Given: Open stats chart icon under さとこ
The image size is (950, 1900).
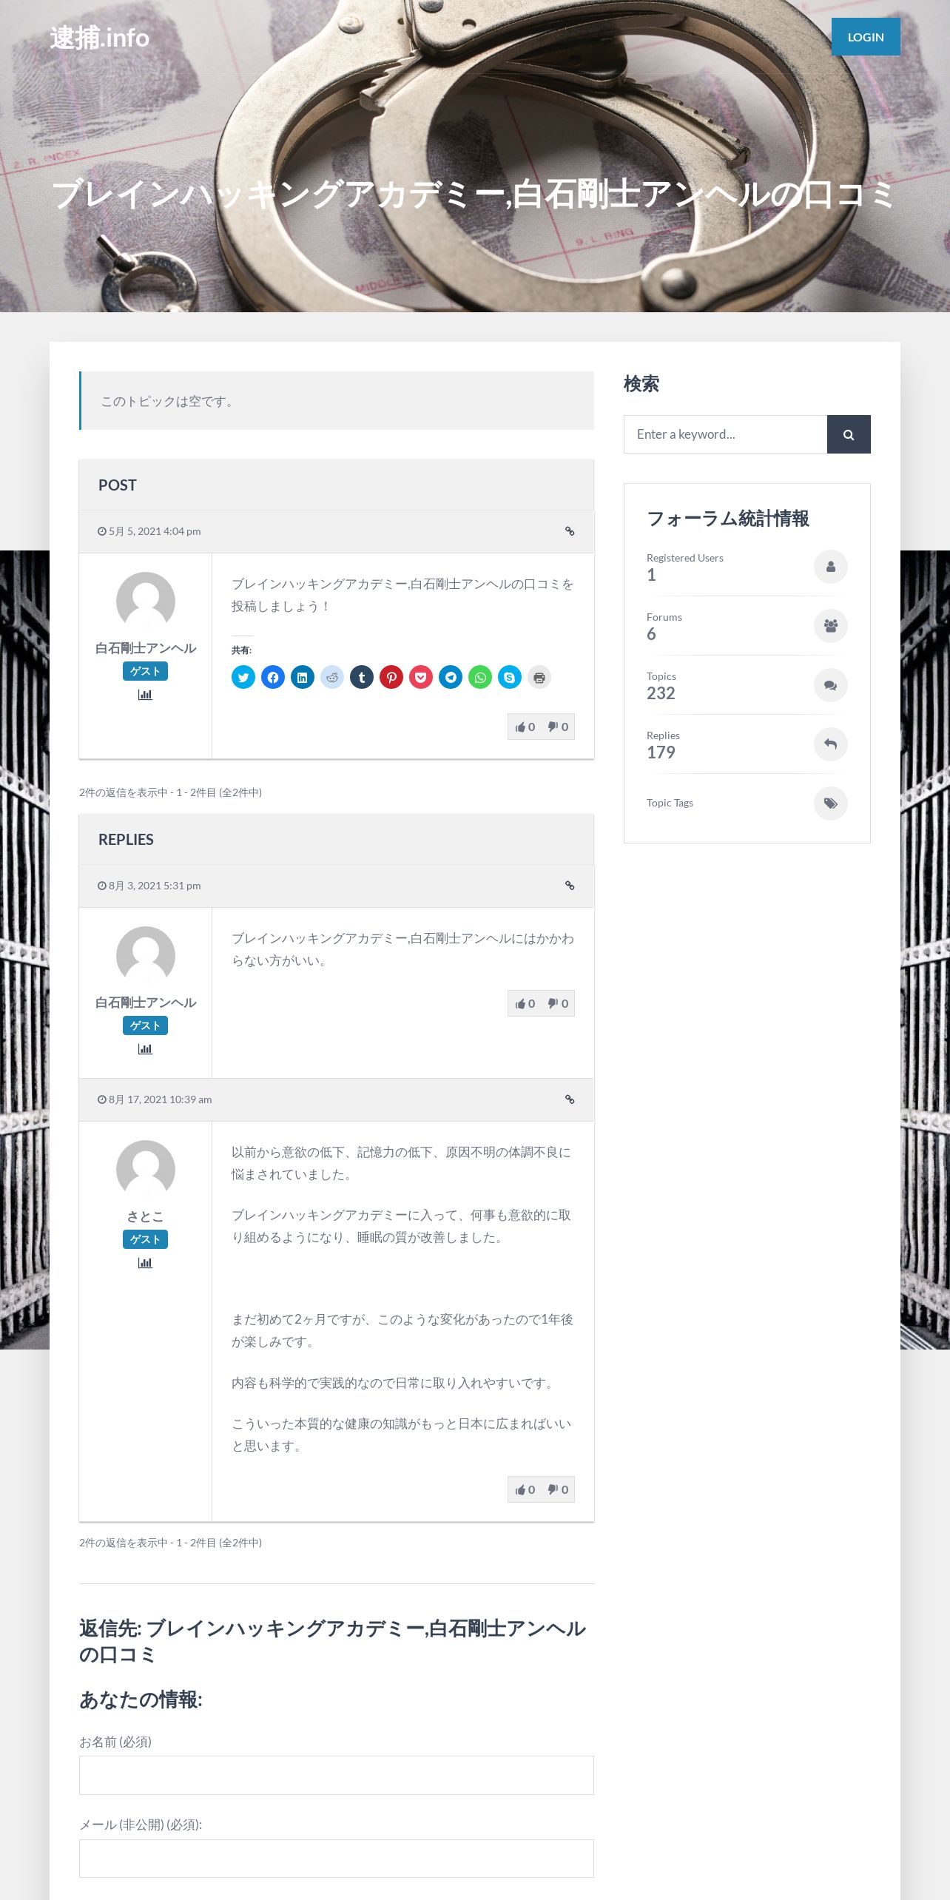Looking at the screenshot, I should pos(145,1263).
